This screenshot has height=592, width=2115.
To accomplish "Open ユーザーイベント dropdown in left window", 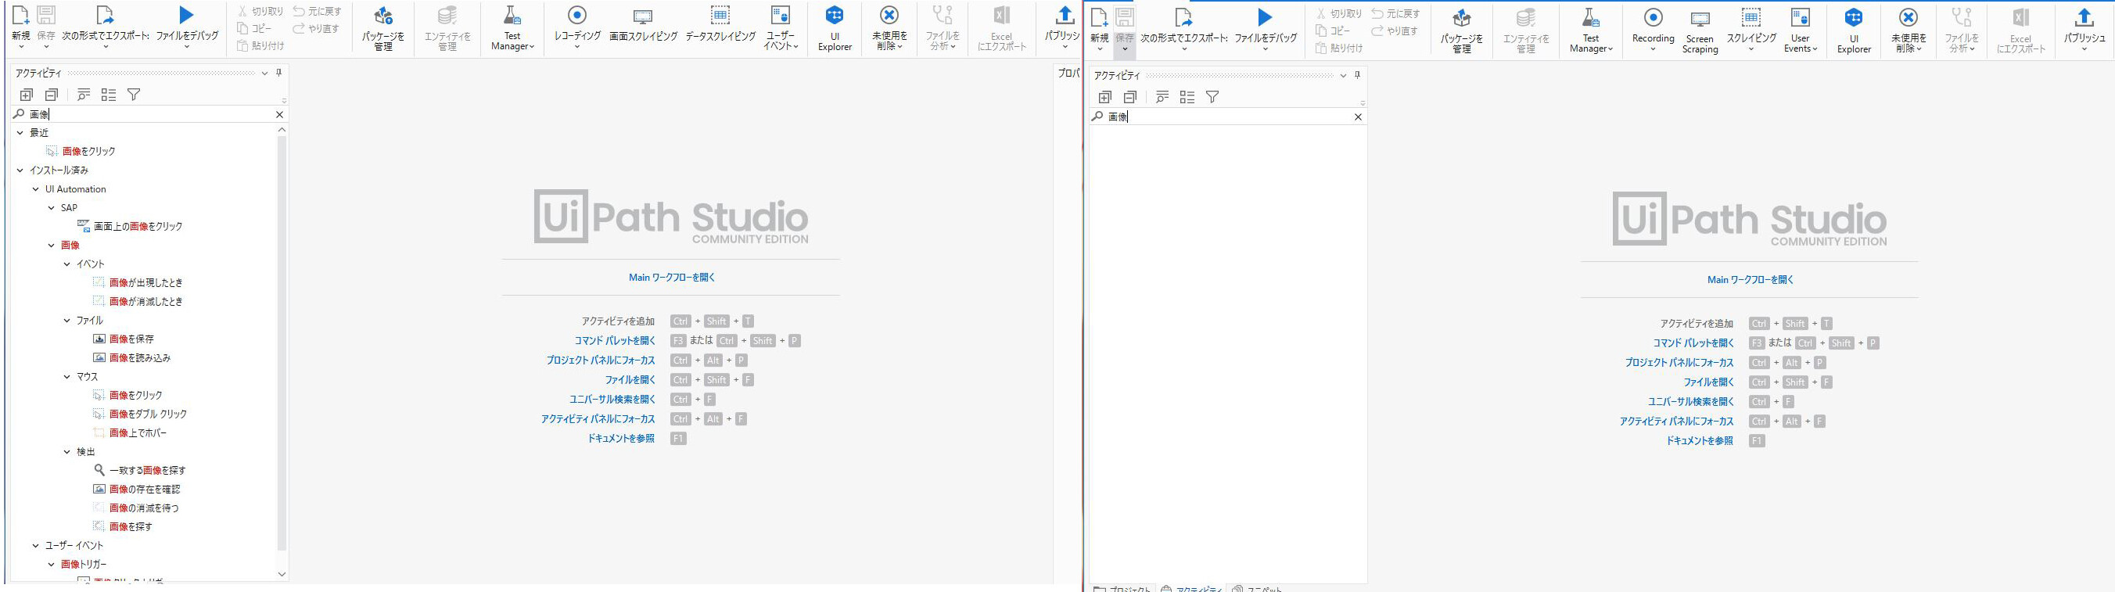I will pyautogui.click(x=780, y=29).
